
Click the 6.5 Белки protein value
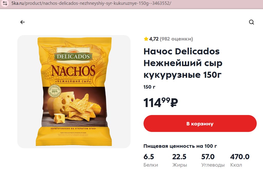151,160
